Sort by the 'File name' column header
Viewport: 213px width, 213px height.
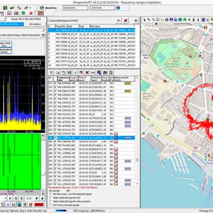(x=113, y=26)
